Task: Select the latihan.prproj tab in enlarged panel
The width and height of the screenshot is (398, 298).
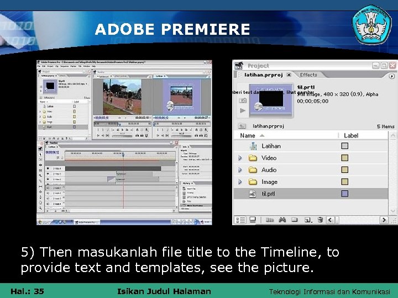Action: [x=264, y=74]
